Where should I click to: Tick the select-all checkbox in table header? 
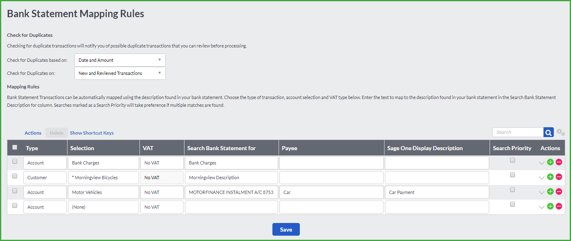[15, 147]
